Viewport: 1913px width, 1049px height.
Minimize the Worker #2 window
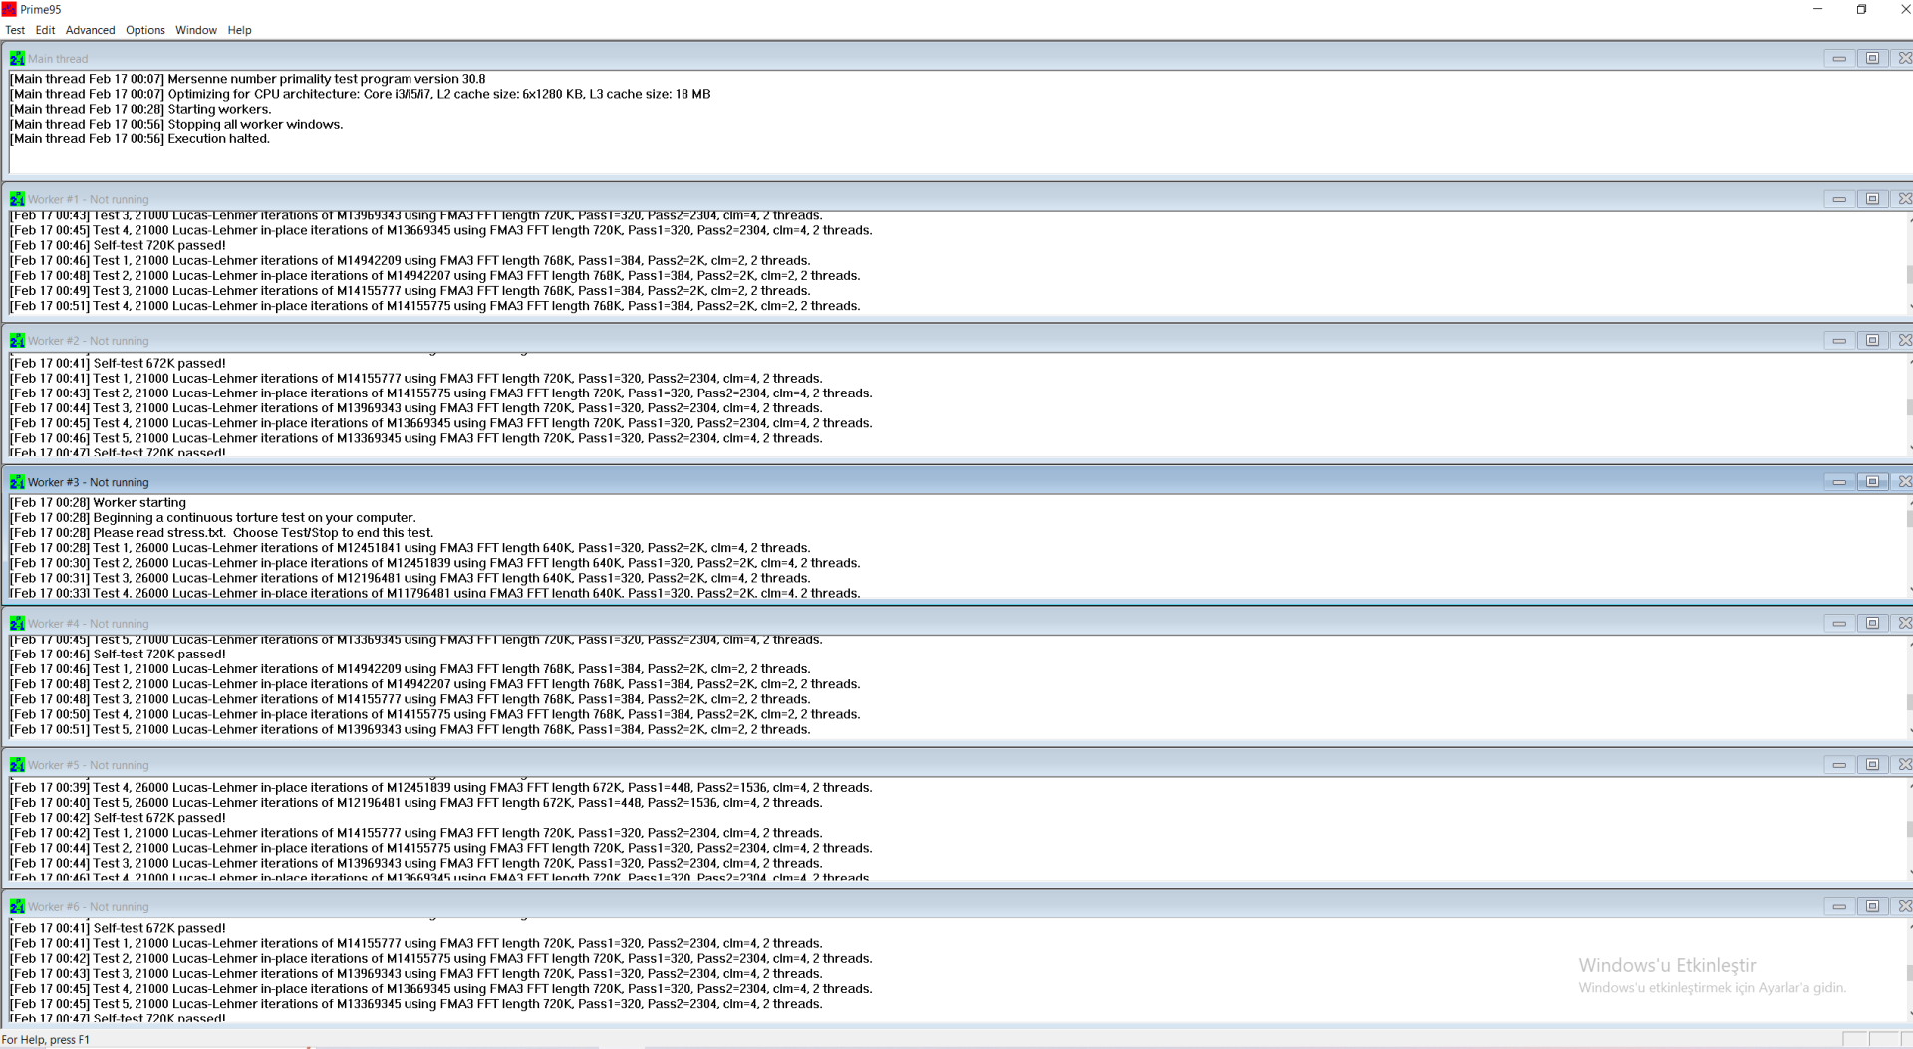pos(1839,341)
